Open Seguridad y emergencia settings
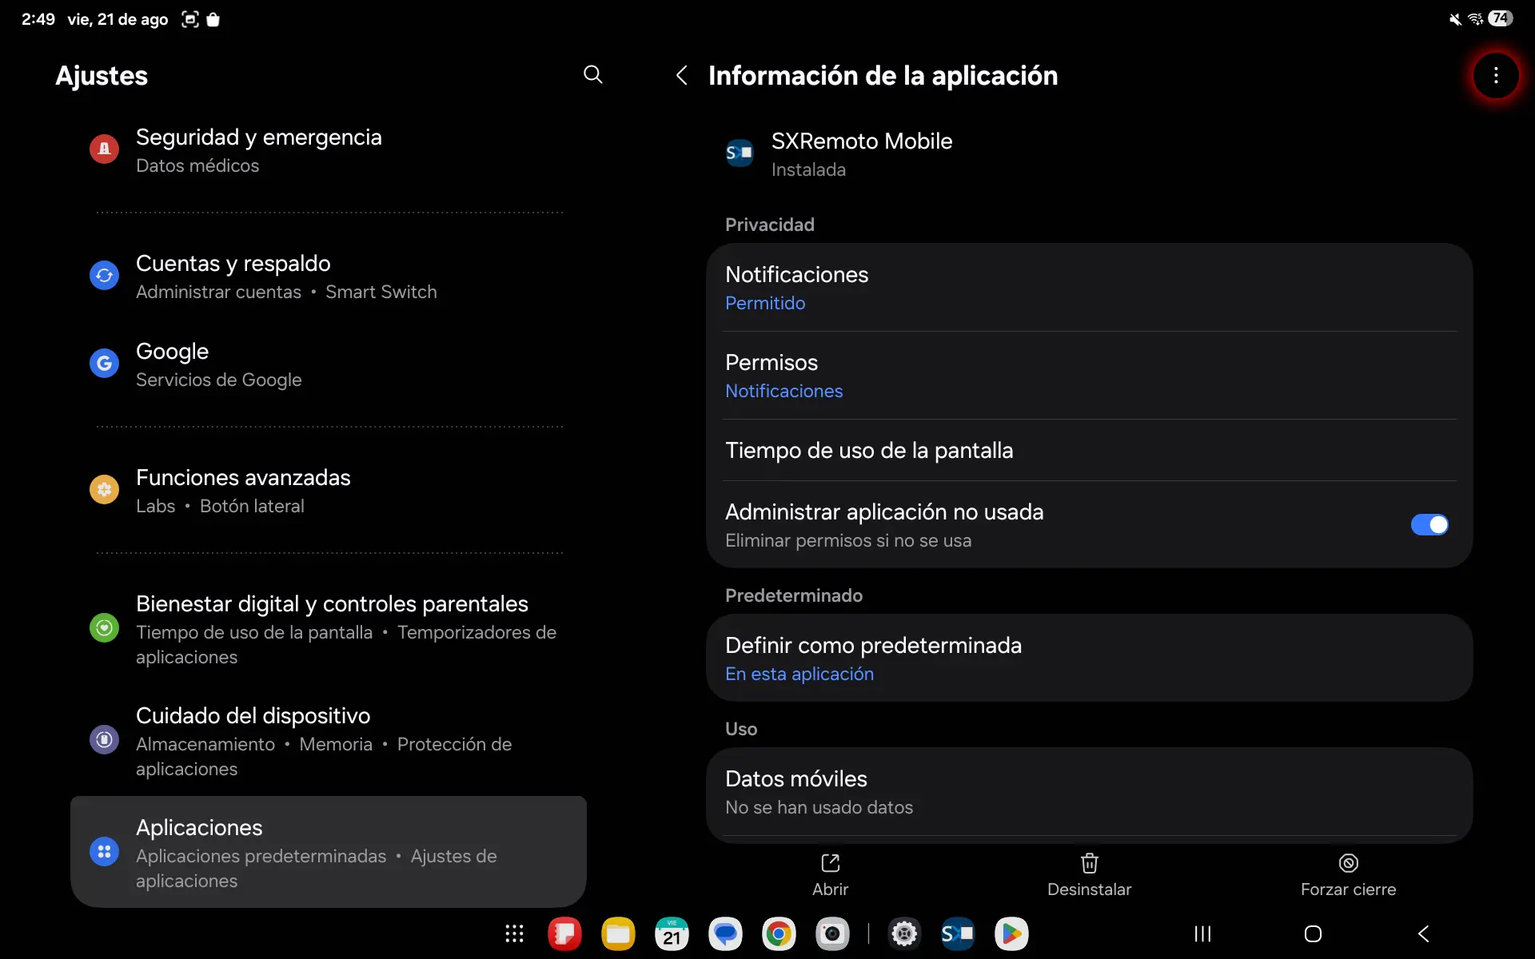Viewport: 1535px width, 959px height. pos(329,150)
